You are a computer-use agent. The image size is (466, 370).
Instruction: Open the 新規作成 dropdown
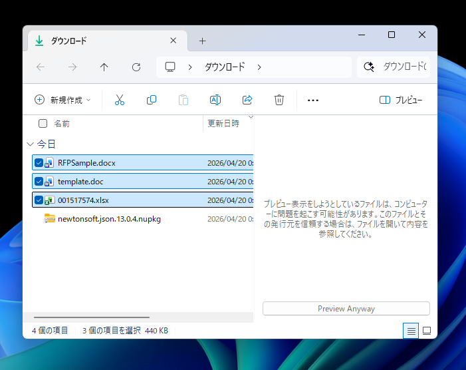pyautogui.click(x=62, y=100)
